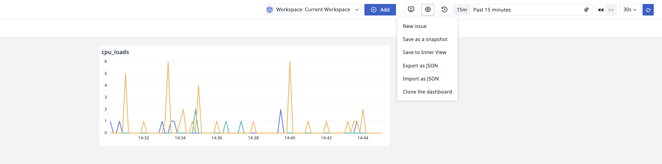Click the presentation mode screen icon
Screen dimensions: 662x164
coord(411,10)
